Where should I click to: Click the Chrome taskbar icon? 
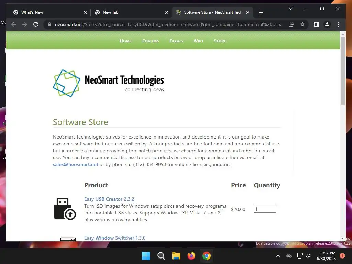tap(207, 256)
